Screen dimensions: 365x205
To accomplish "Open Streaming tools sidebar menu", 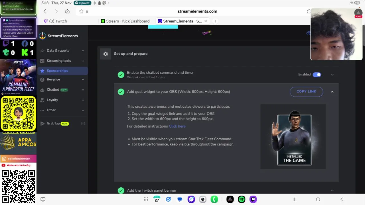I will pos(62,61).
